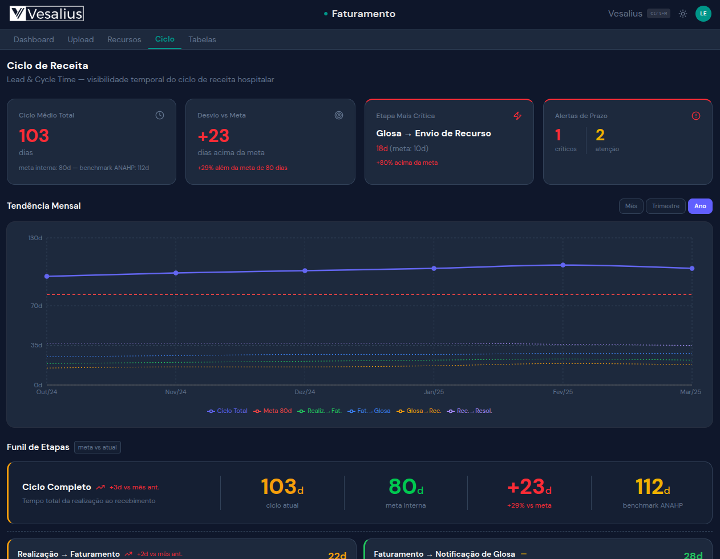The width and height of the screenshot is (720, 559).
Task: Click alert icon on Alertas de Prazo card
Action: 696,116
